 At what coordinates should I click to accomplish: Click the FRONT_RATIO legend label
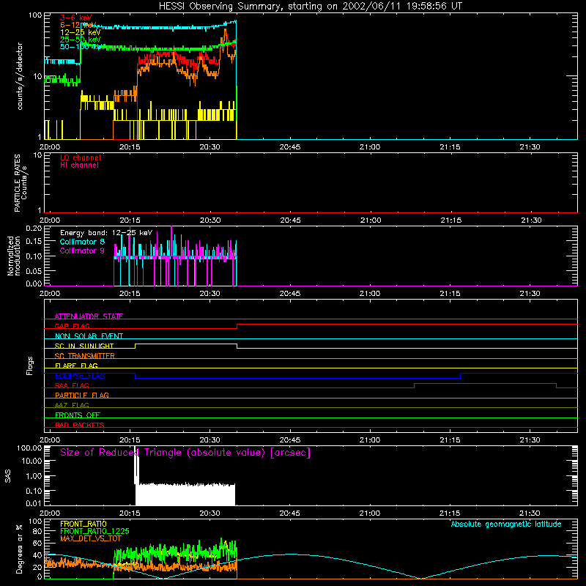click(x=84, y=524)
